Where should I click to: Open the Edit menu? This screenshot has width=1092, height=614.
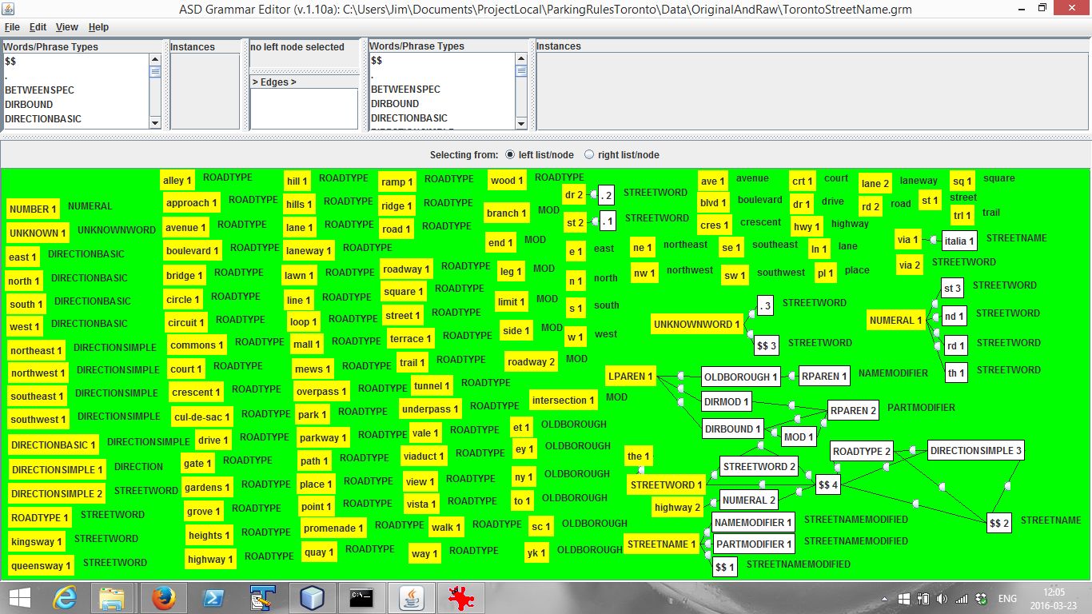tap(38, 27)
